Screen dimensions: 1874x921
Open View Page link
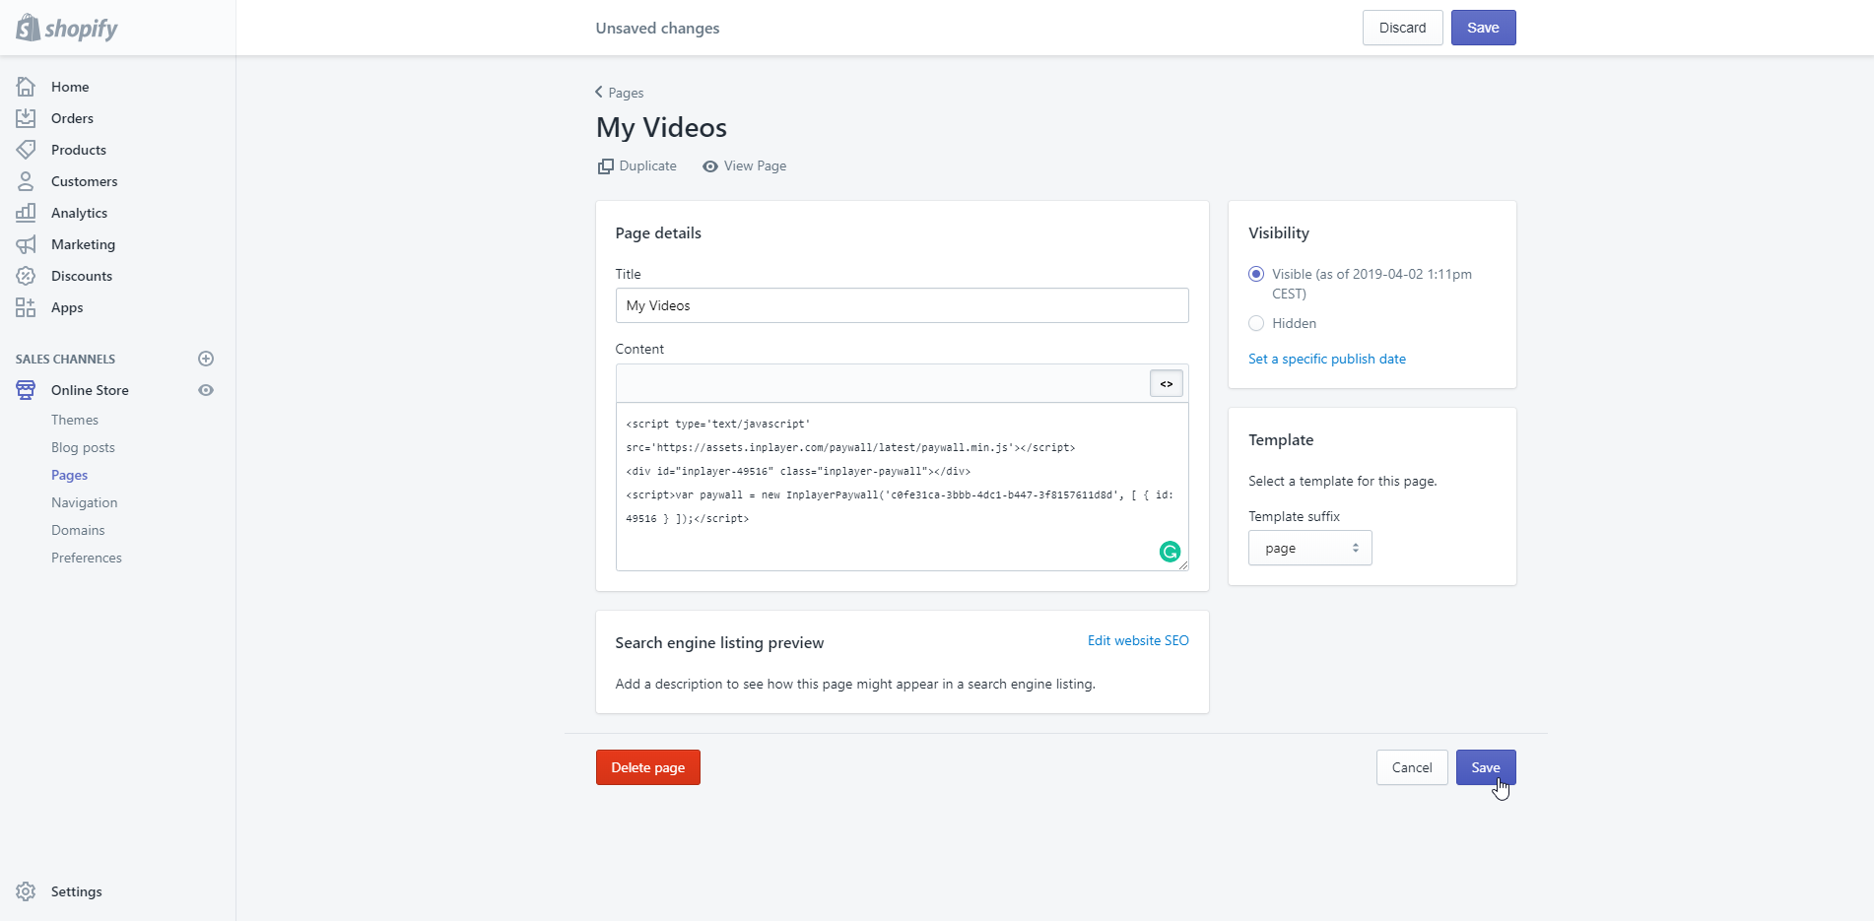click(755, 165)
